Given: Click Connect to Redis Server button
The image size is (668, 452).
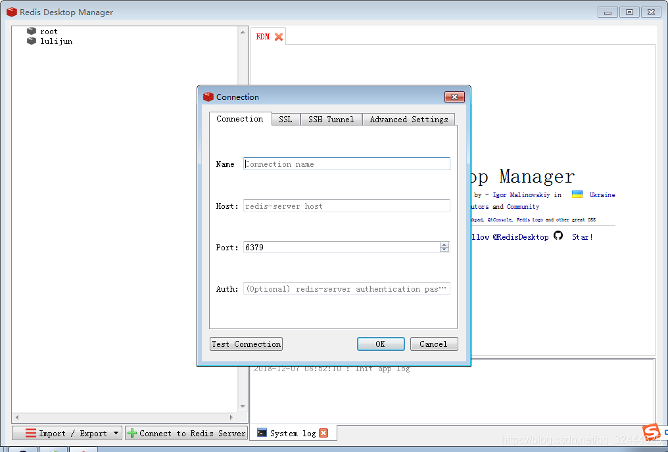Looking at the screenshot, I should 186,433.
